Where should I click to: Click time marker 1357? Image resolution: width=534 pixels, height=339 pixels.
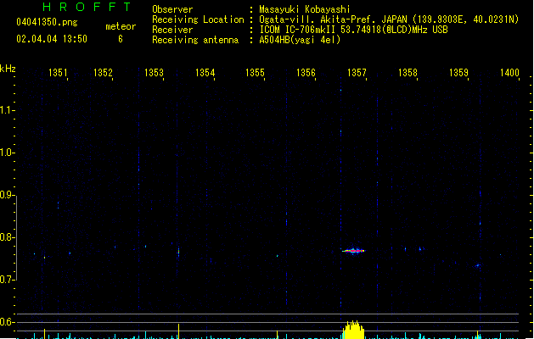coord(357,73)
